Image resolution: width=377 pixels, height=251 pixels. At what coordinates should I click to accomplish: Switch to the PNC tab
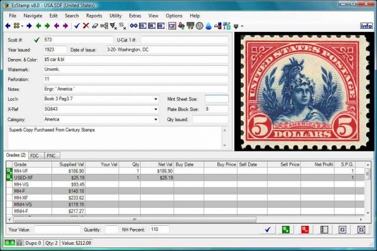click(x=52, y=154)
